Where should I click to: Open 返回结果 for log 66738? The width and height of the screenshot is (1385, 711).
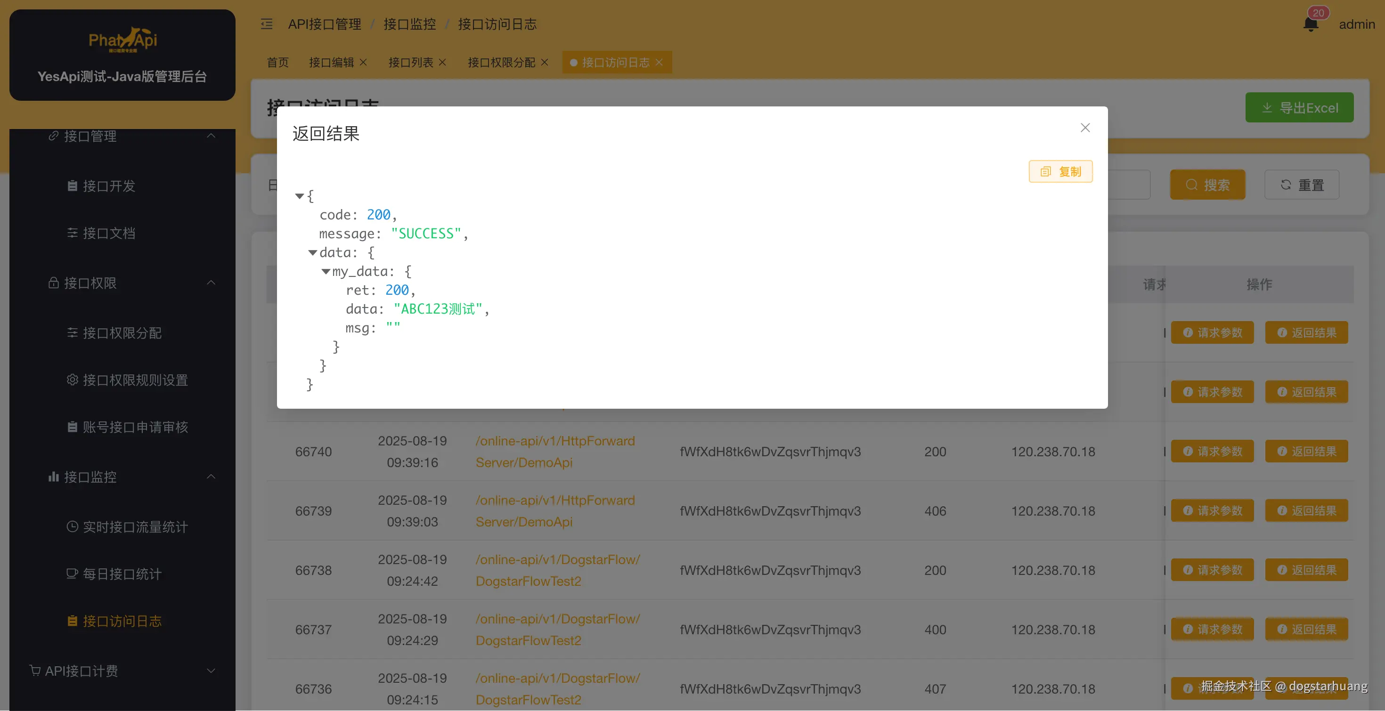tap(1306, 570)
